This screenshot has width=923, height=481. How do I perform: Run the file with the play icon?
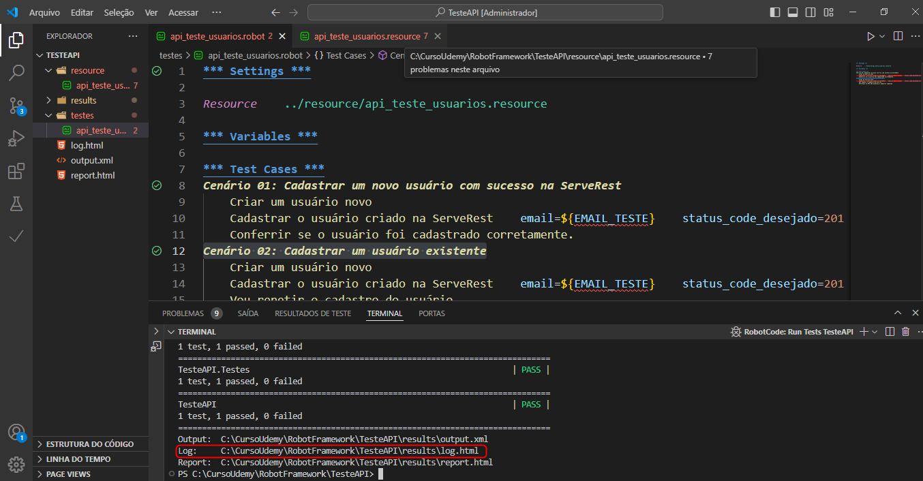click(871, 36)
